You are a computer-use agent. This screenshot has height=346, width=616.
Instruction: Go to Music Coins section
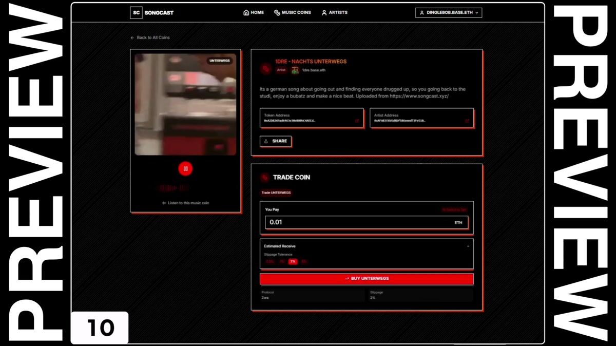click(x=293, y=12)
